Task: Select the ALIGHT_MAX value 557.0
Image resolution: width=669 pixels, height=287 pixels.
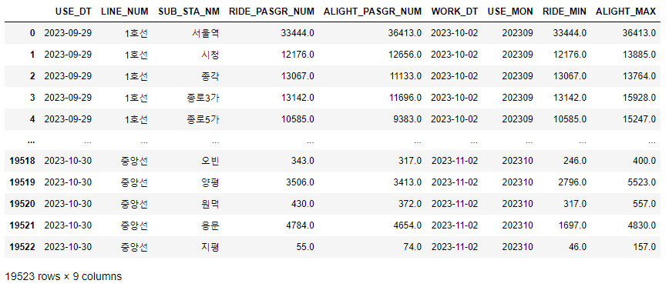Action: coord(644,204)
